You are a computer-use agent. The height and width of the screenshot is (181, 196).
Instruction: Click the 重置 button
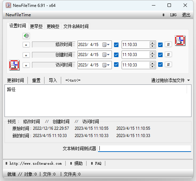coord(36,80)
